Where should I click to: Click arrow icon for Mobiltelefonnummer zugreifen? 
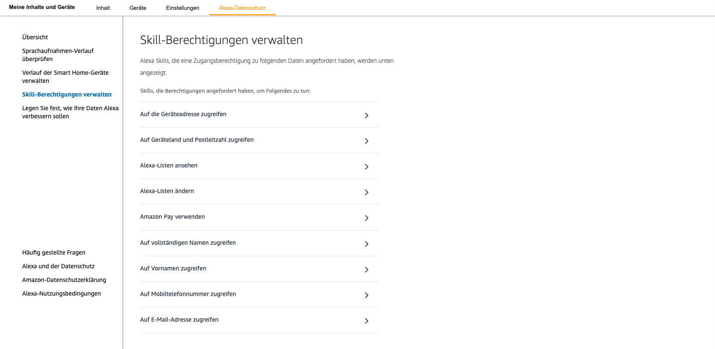[x=366, y=295]
